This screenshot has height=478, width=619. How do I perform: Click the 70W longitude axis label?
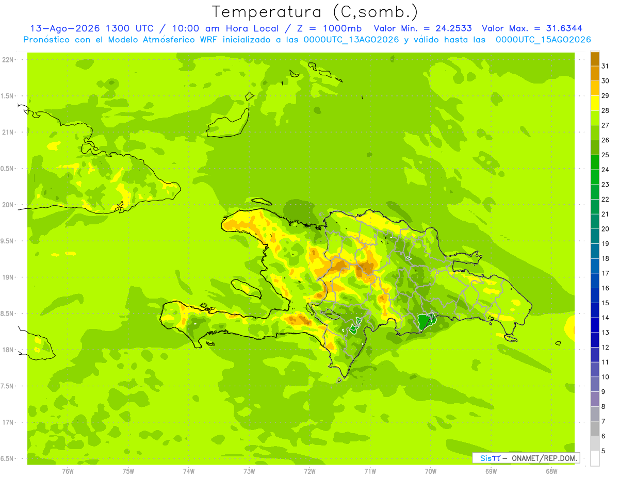431,471
